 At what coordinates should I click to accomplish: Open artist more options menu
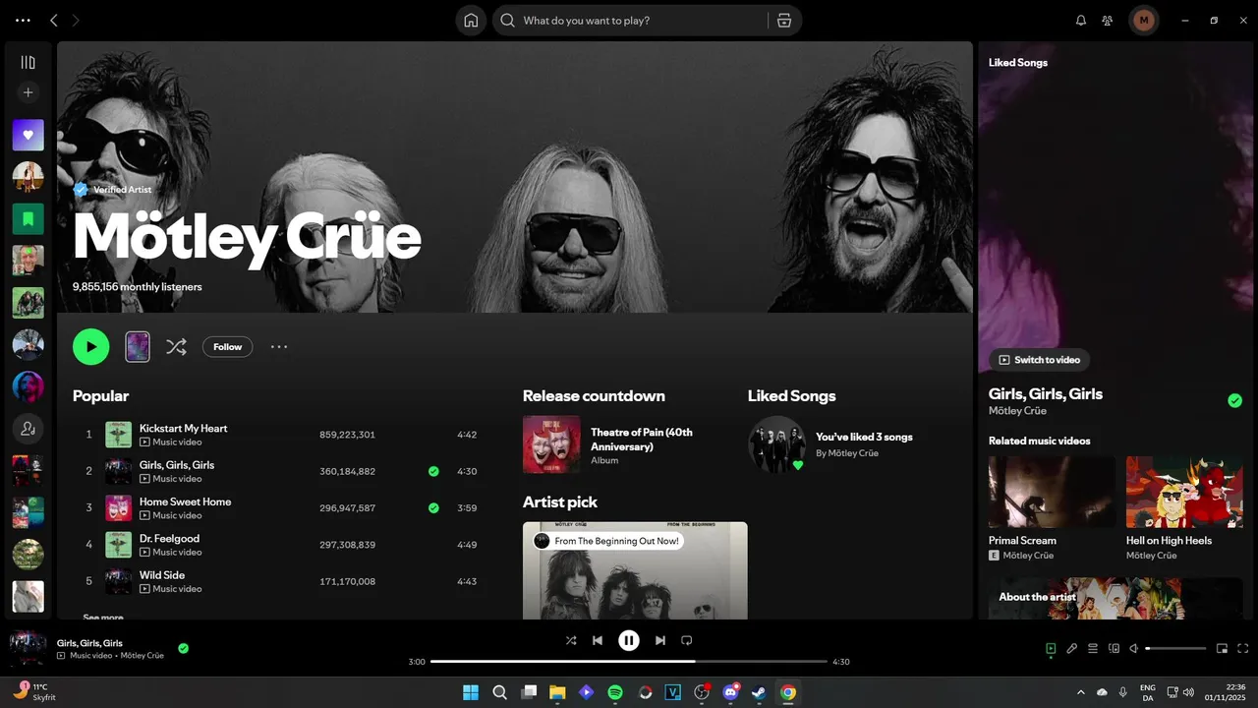(279, 346)
